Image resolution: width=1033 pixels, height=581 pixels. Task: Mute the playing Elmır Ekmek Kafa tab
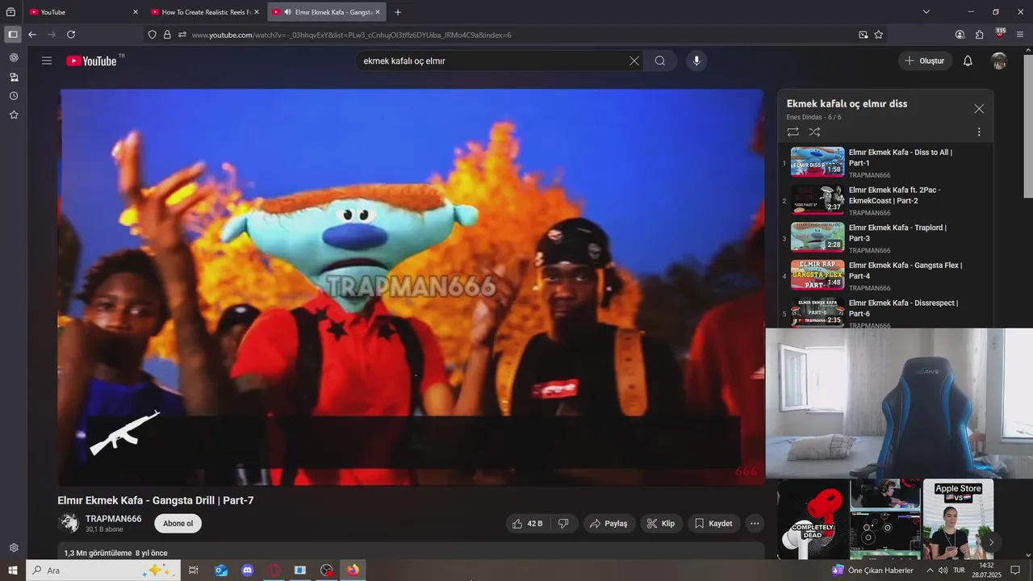pos(288,12)
